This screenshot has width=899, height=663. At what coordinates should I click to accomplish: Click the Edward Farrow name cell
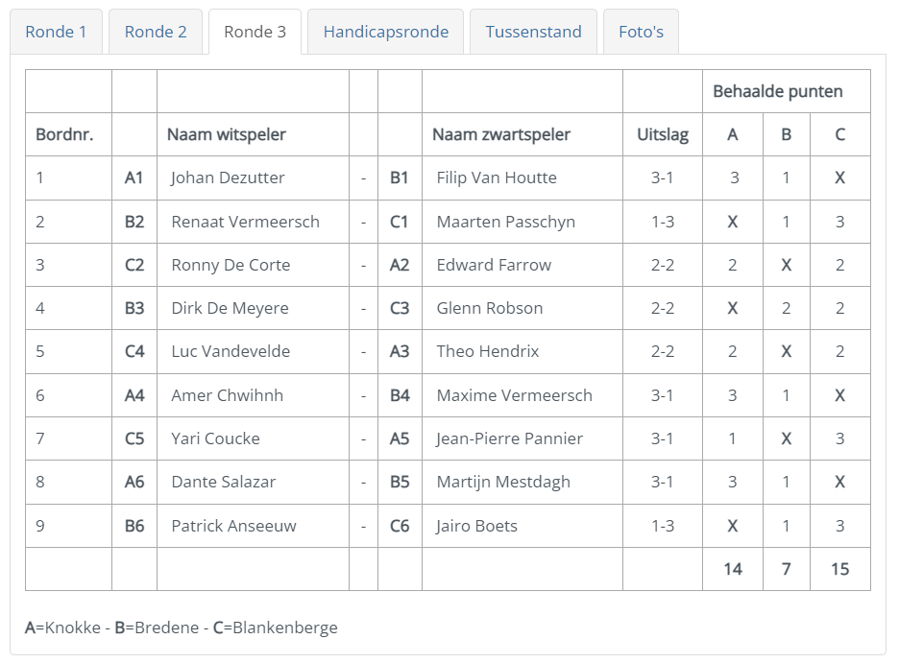coord(522,265)
